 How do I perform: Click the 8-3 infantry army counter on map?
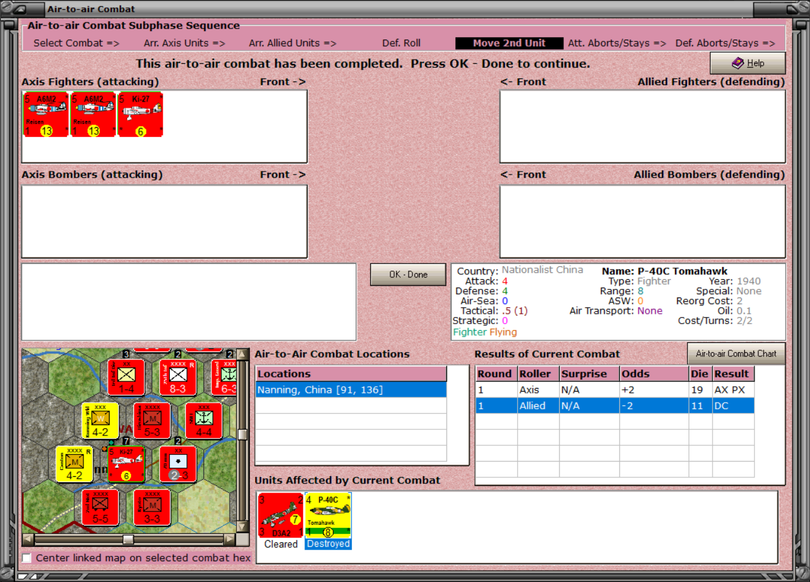point(178,378)
